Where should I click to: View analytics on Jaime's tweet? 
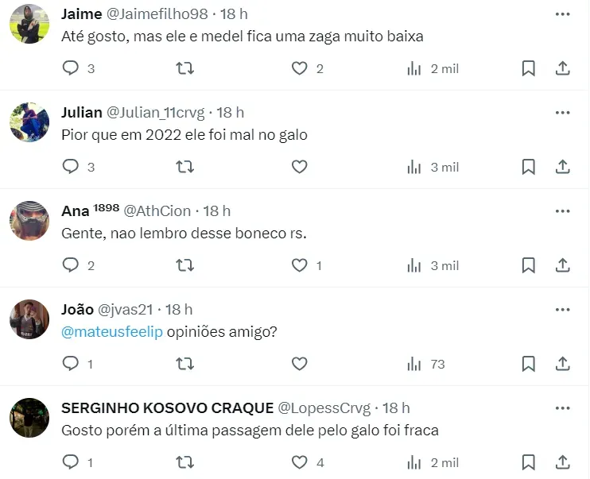click(414, 69)
